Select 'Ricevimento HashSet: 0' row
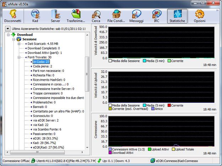The height and width of the screenshot is (166, 222). click(49, 80)
